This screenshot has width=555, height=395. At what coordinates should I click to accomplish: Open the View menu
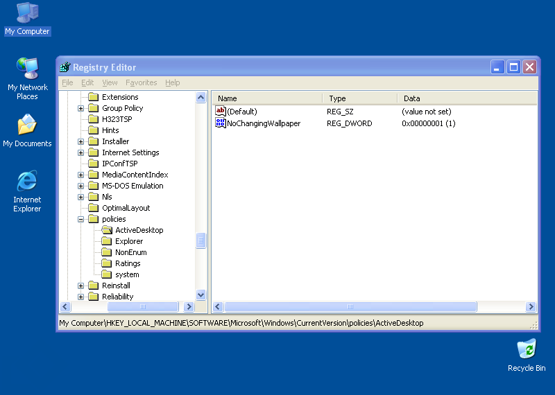click(x=110, y=82)
